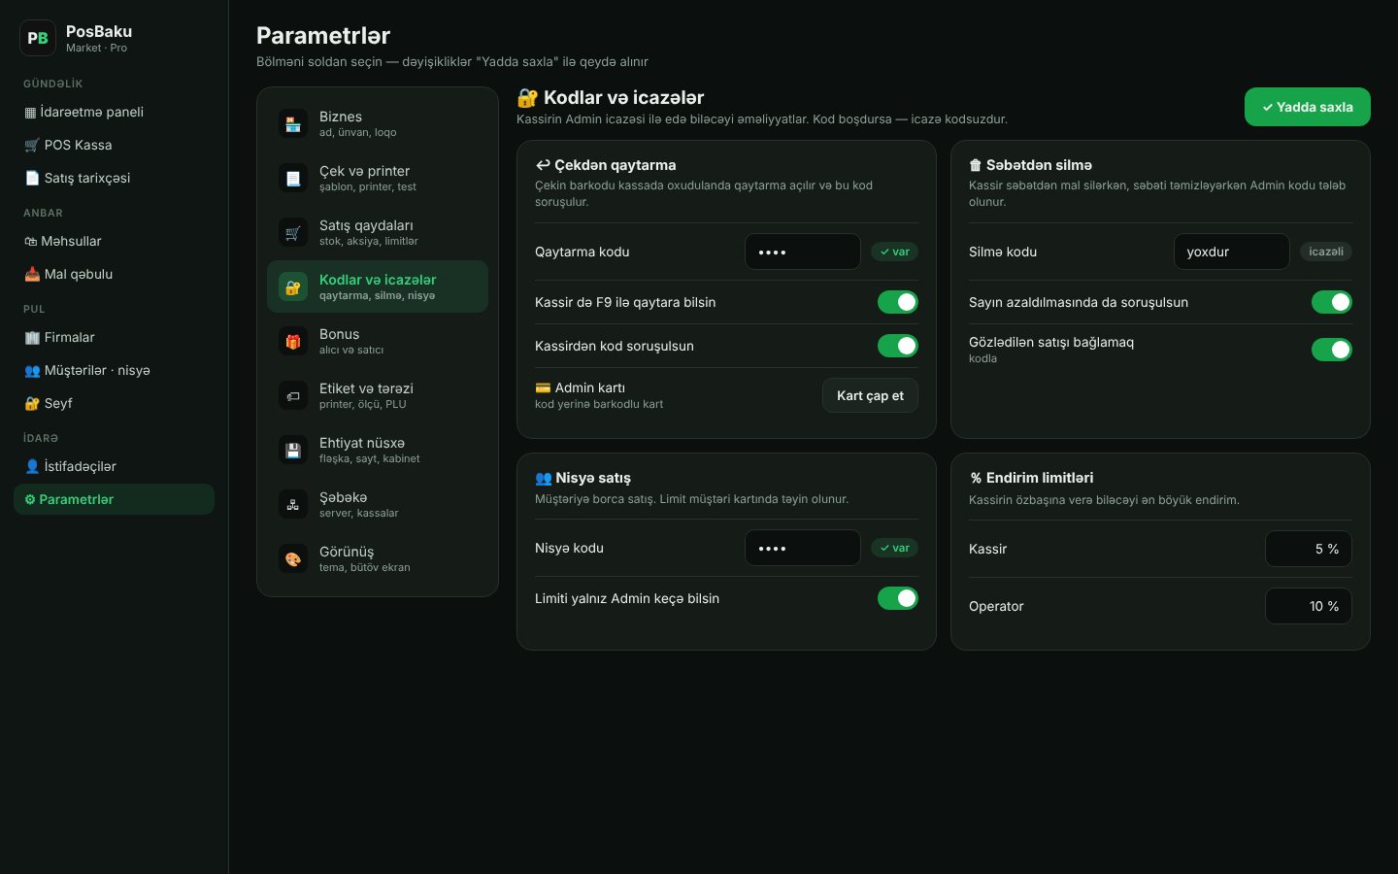Save changes with Yadda saxla button
The width and height of the screenshot is (1398, 874).
(x=1308, y=107)
